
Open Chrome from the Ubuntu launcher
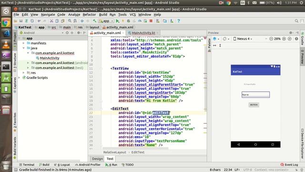6,23
